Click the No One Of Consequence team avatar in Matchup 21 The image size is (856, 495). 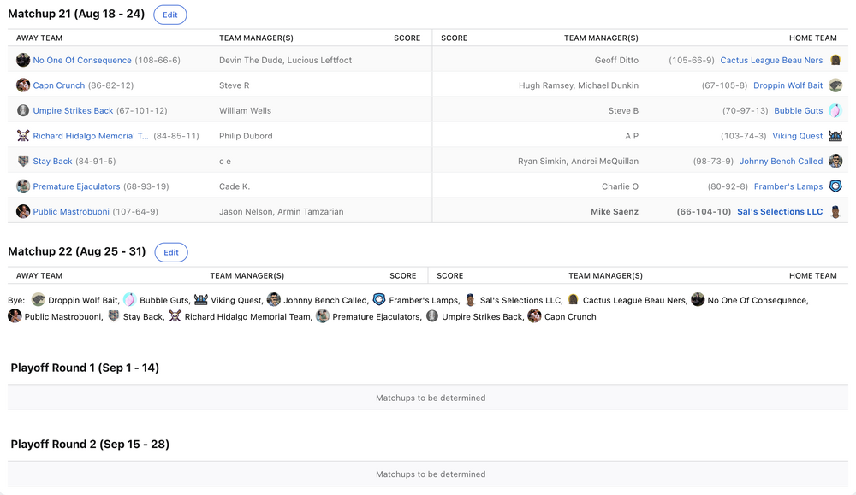23,60
